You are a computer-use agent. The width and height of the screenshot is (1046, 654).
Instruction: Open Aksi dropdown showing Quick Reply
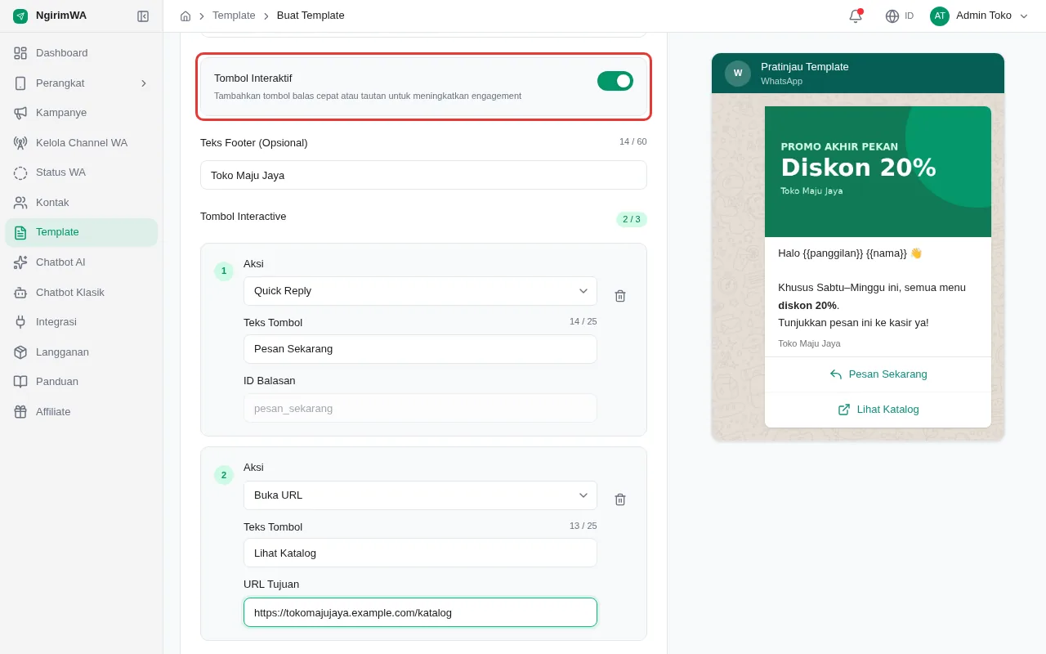(420, 291)
